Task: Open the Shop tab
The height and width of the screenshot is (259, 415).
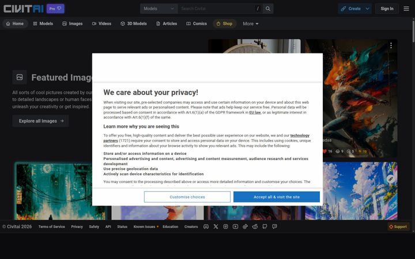Action: 224,24
